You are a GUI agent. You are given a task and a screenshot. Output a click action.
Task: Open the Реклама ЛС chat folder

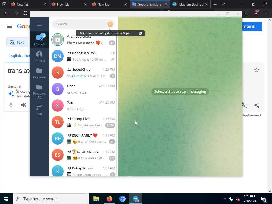point(39,91)
